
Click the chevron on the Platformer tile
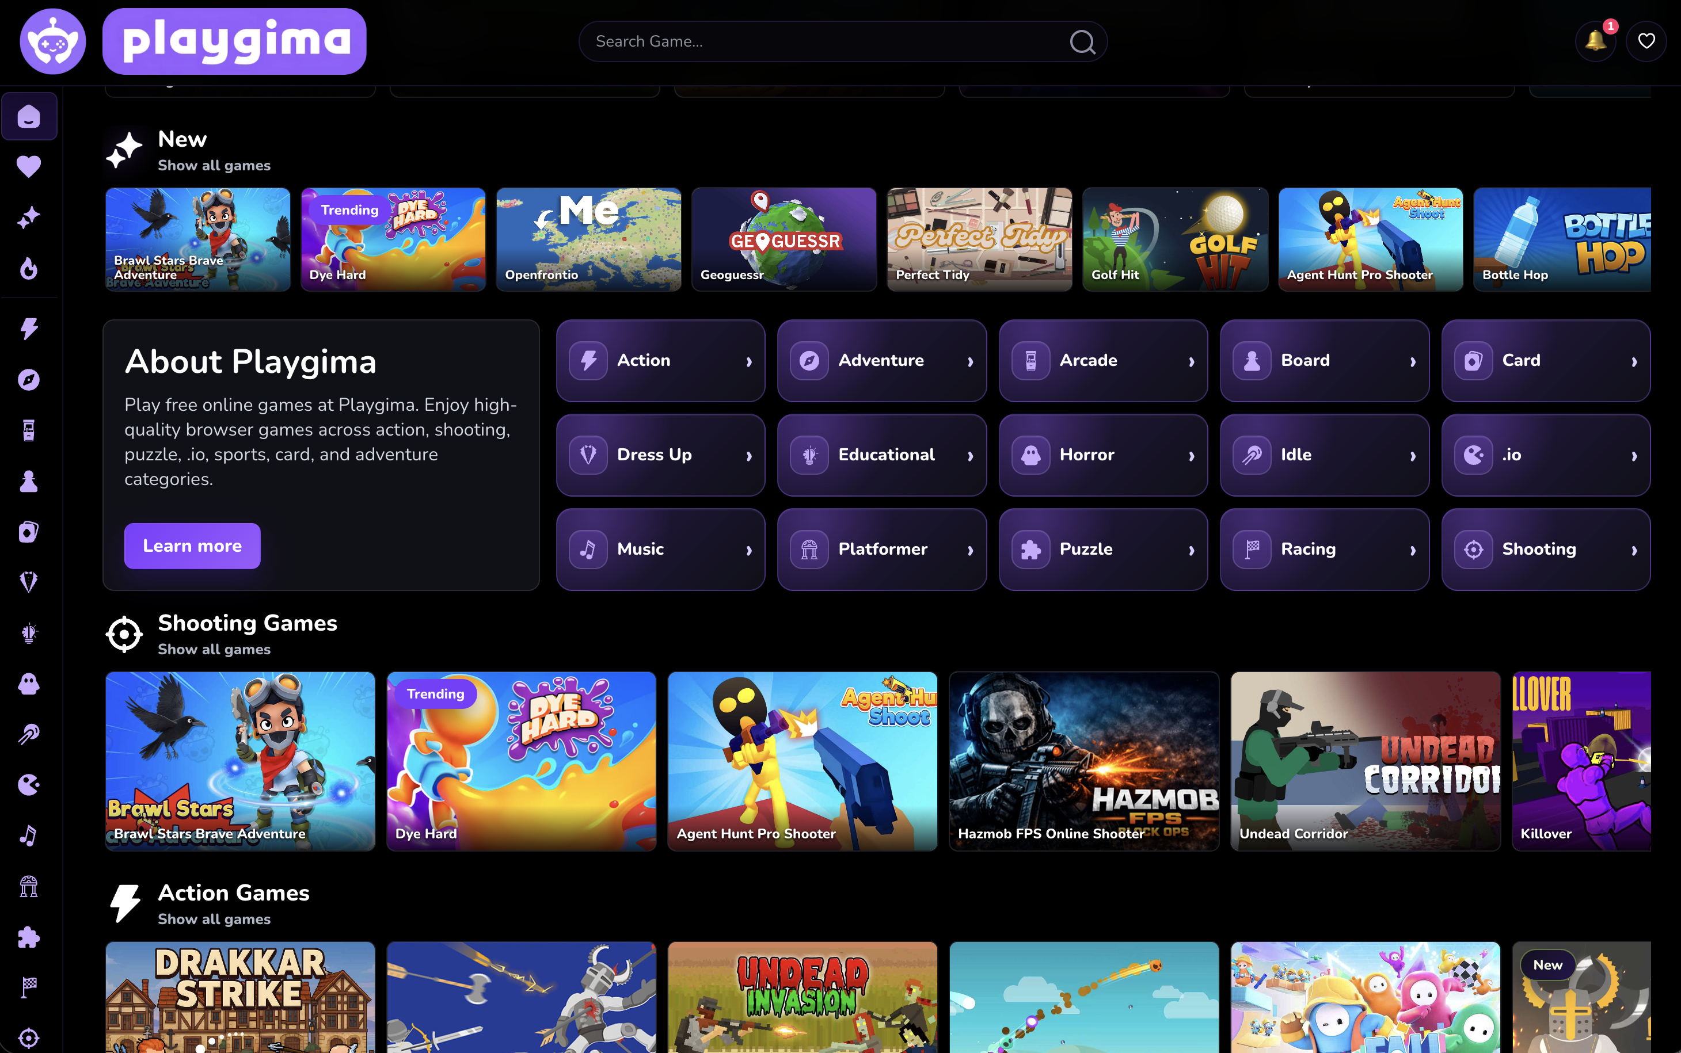(x=971, y=550)
